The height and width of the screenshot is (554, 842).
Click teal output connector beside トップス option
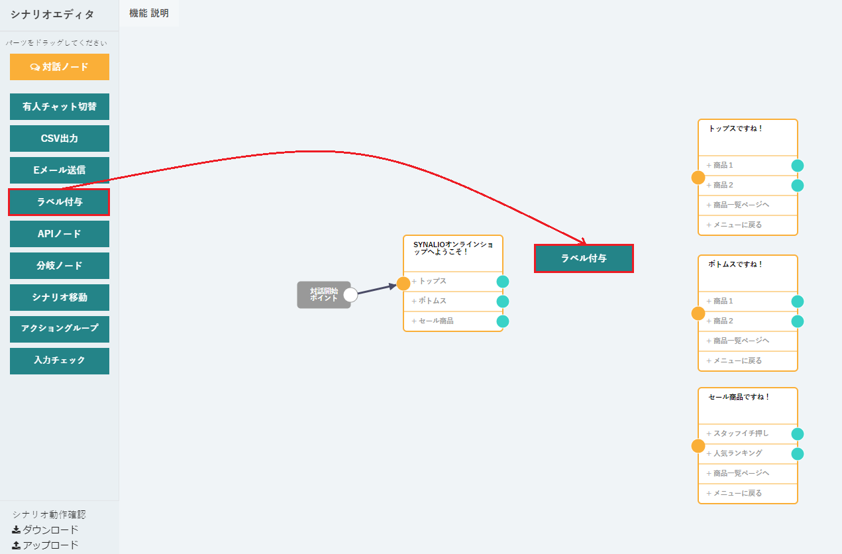point(503,282)
